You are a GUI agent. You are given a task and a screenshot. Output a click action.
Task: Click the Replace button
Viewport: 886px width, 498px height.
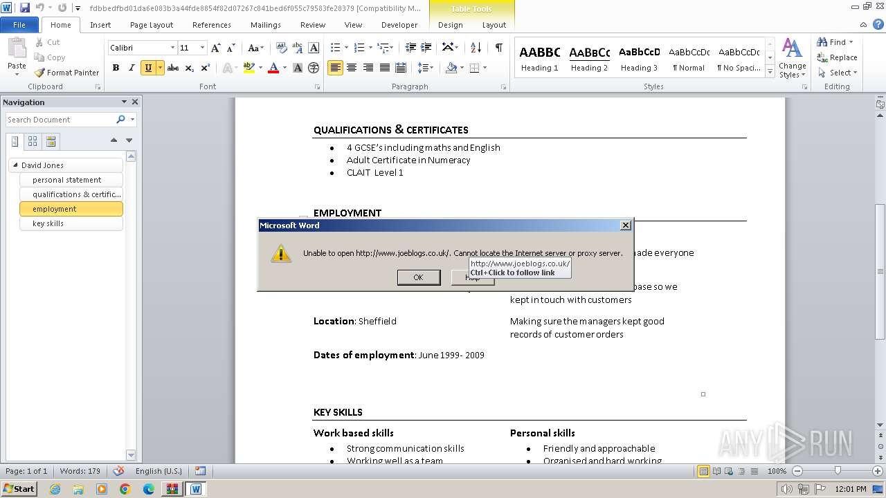[x=837, y=57]
